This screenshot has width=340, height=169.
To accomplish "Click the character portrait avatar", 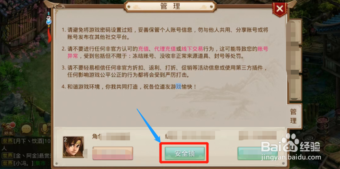I will 73,147.
